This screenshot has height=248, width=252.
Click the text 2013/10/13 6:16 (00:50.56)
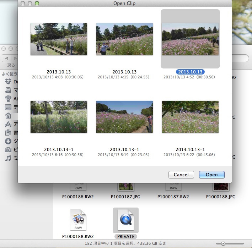58,155
